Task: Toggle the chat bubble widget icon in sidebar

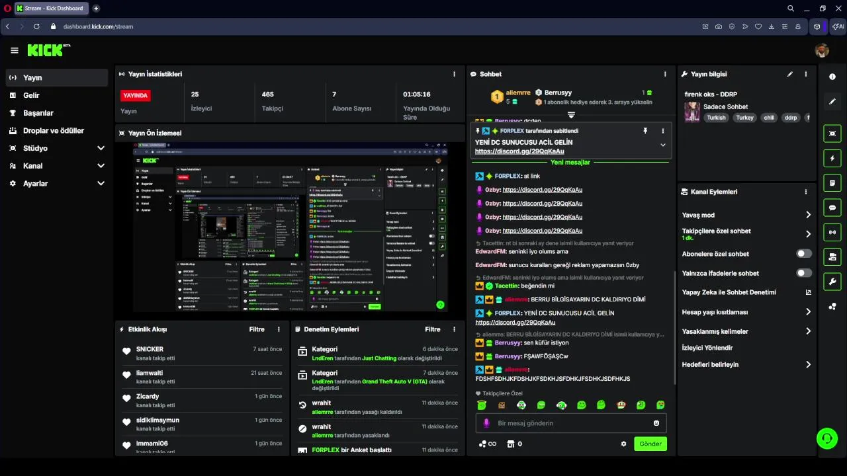Action: tap(832, 207)
